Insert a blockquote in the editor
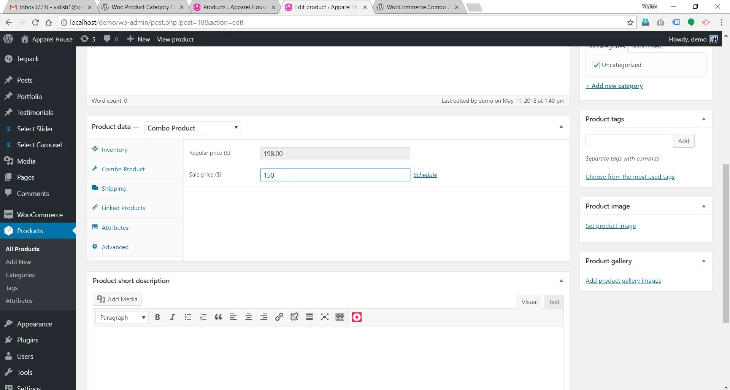The image size is (730, 390). click(x=218, y=317)
